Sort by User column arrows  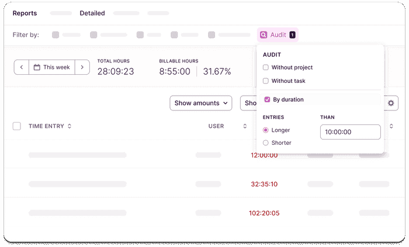(x=245, y=126)
